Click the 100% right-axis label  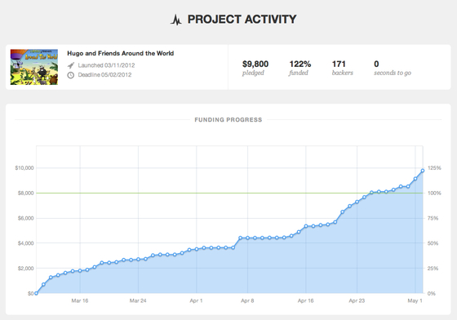coord(434,193)
